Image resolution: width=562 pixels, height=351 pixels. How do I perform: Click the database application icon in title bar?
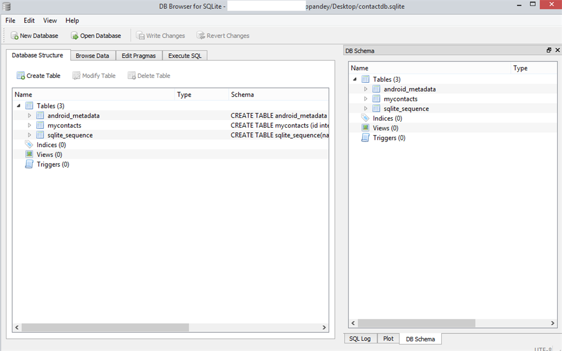[7, 6]
